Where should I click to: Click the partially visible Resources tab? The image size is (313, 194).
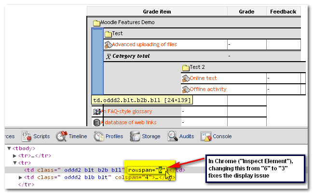[x=10, y=136]
